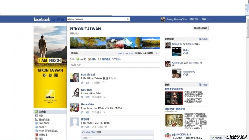Click the button beside NIKON TAIWAN title

200,28
